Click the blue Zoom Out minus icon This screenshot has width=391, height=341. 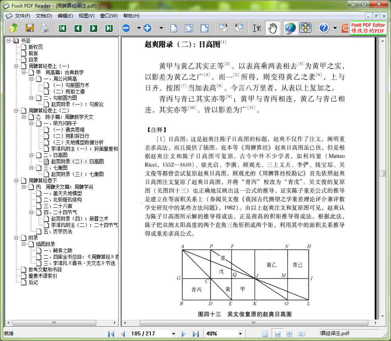click(x=126, y=28)
